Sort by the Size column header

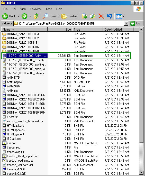coord(60,30)
